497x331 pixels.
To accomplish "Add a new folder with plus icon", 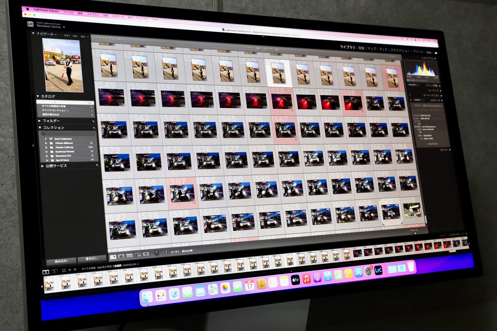I will click(x=94, y=121).
